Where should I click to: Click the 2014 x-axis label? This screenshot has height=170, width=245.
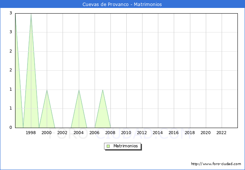(x=158, y=133)
